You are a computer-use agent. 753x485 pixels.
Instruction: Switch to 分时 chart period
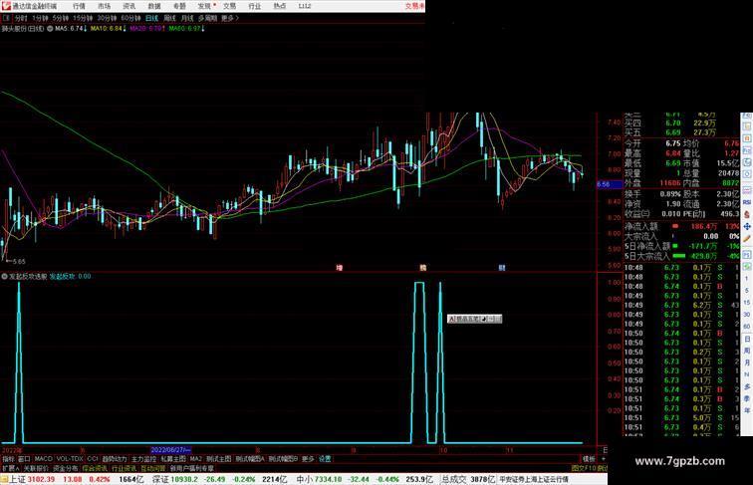[x=21, y=18]
